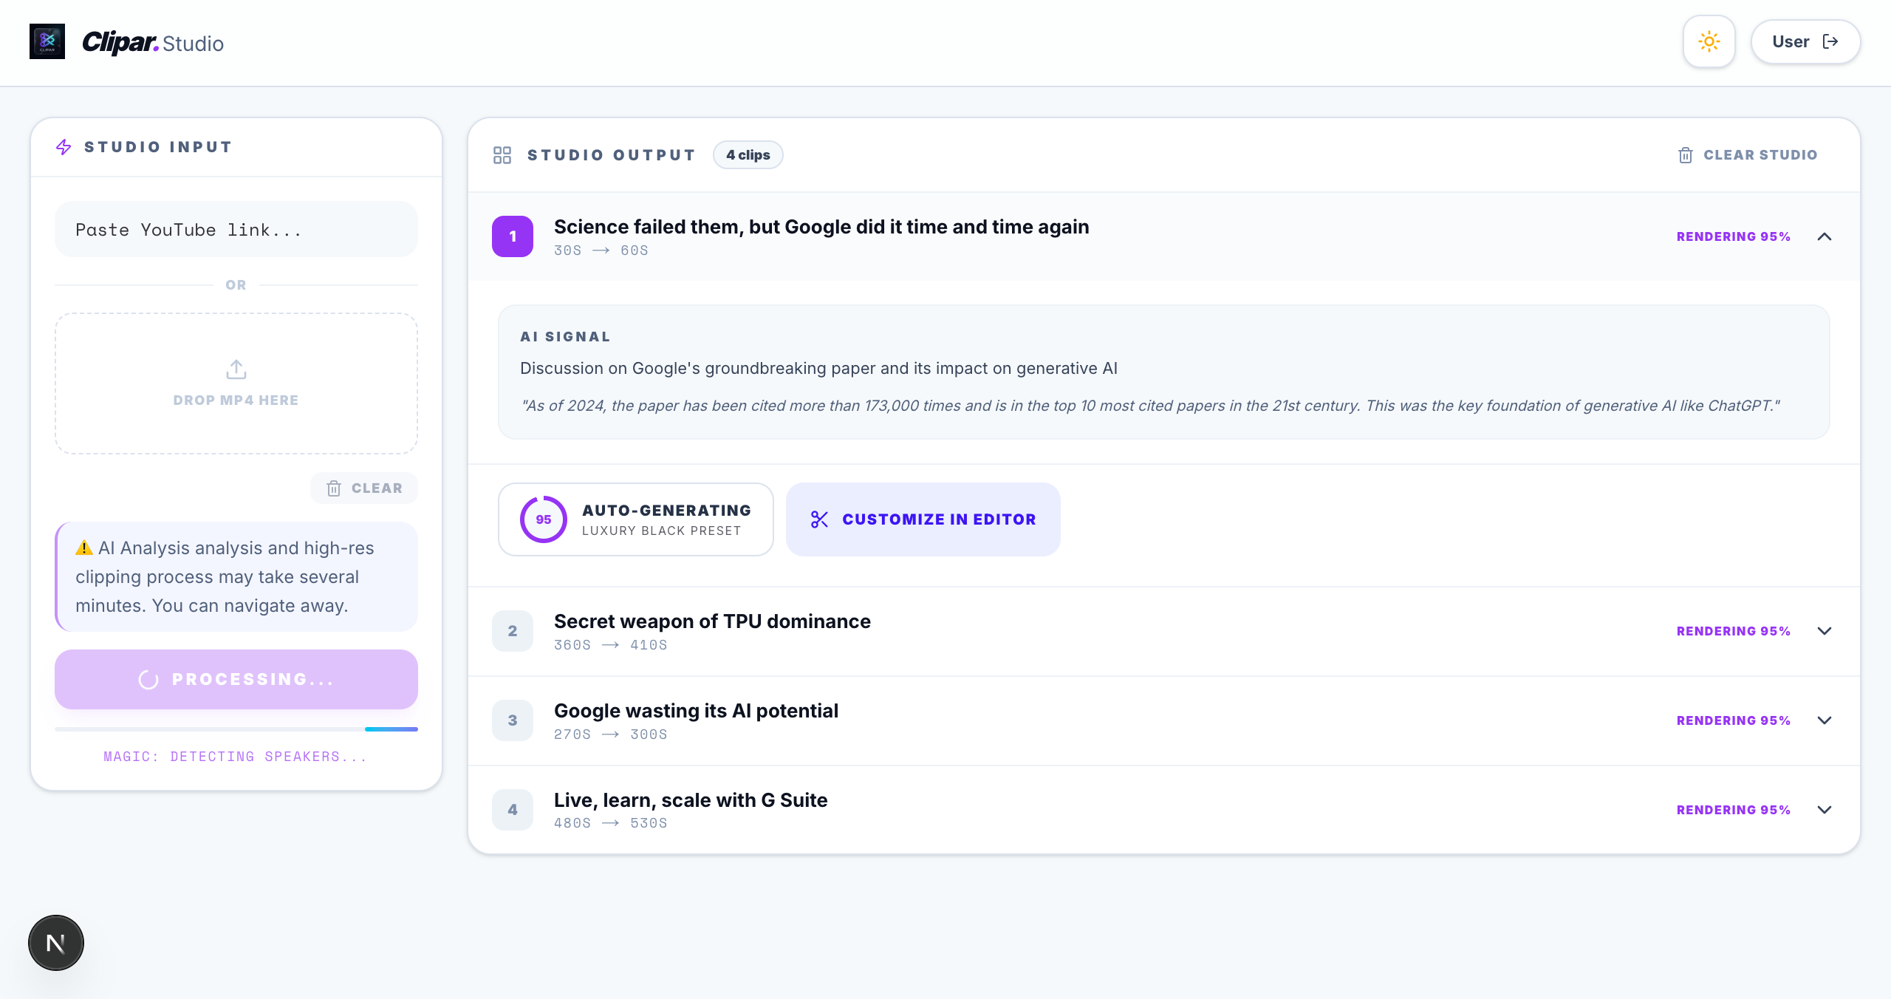Click the warning triangle in the AI Analysis notice

tap(83, 548)
